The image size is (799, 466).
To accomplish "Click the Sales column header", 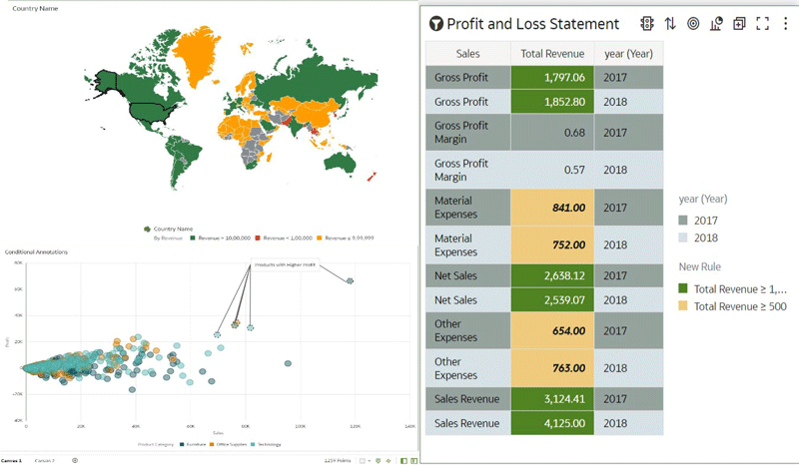I will point(467,53).
